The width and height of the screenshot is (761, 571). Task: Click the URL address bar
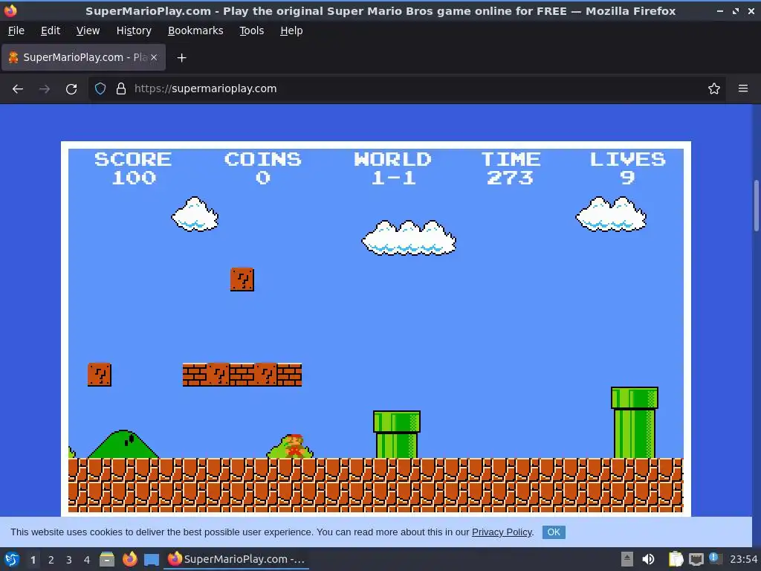click(x=408, y=88)
